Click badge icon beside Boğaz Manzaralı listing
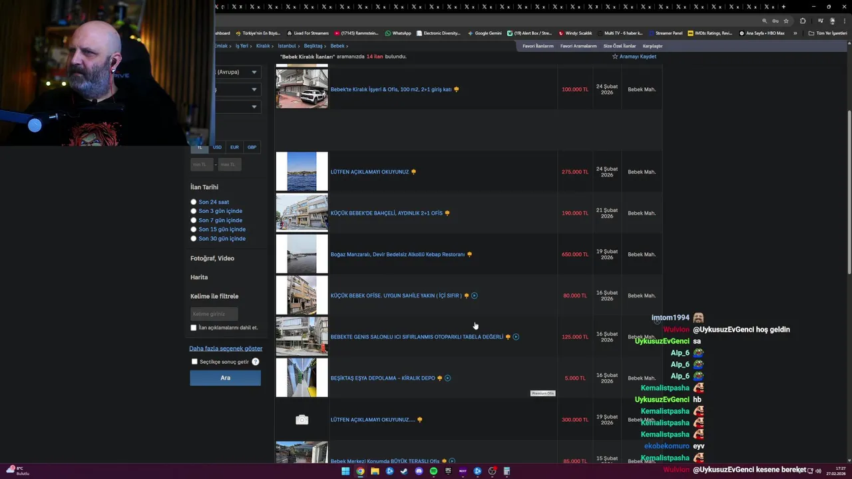 point(469,254)
